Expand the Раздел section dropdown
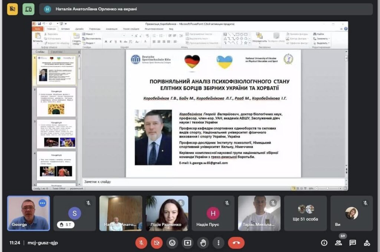This screenshot has height=252, width=380. 89,43
